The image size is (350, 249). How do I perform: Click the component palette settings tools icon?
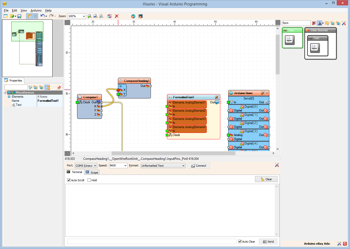click(x=344, y=23)
